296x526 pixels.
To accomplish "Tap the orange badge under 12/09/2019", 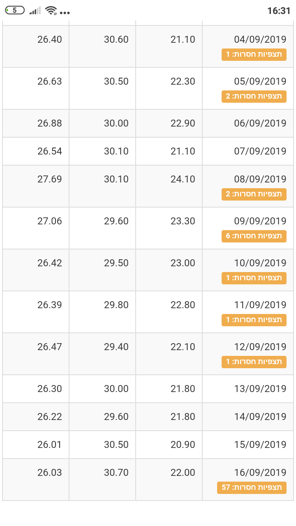I will (x=254, y=362).
